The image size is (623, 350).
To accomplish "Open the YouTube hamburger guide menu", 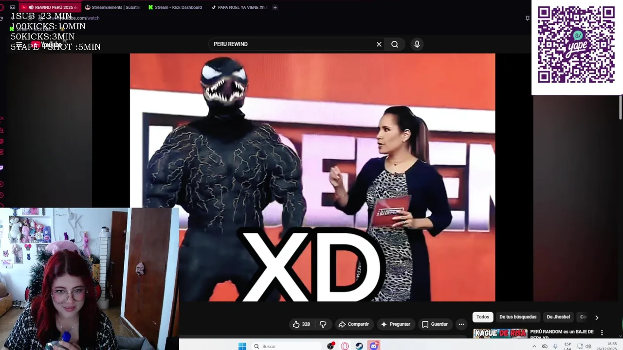I will 19,45.
